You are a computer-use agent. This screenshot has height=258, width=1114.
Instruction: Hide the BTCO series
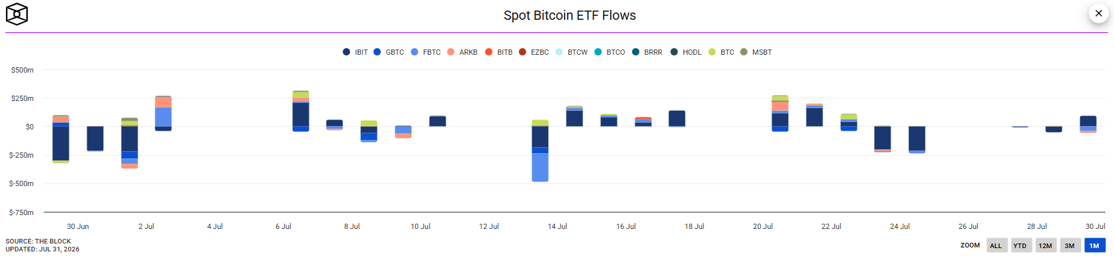click(x=610, y=52)
